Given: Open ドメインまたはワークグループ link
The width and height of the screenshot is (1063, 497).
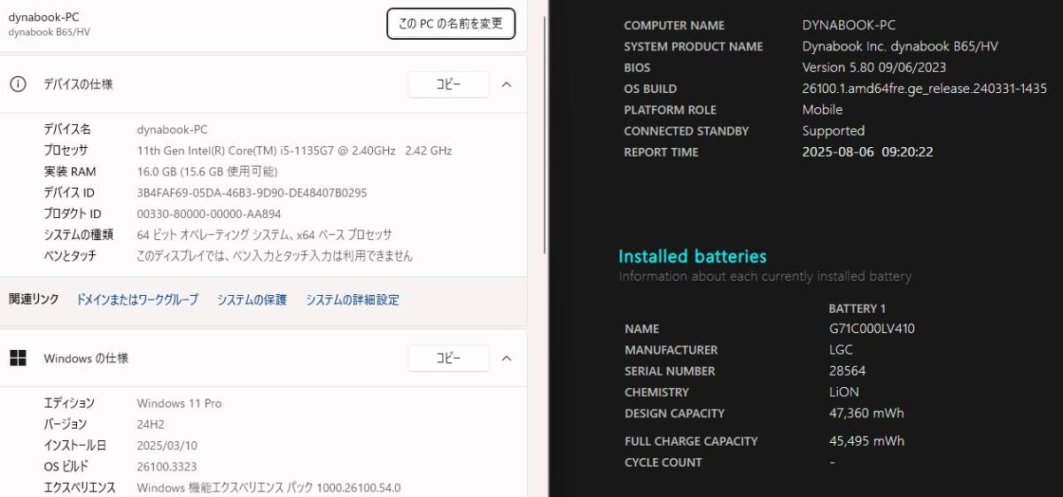Looking at the screenshot, I should 137,299.
